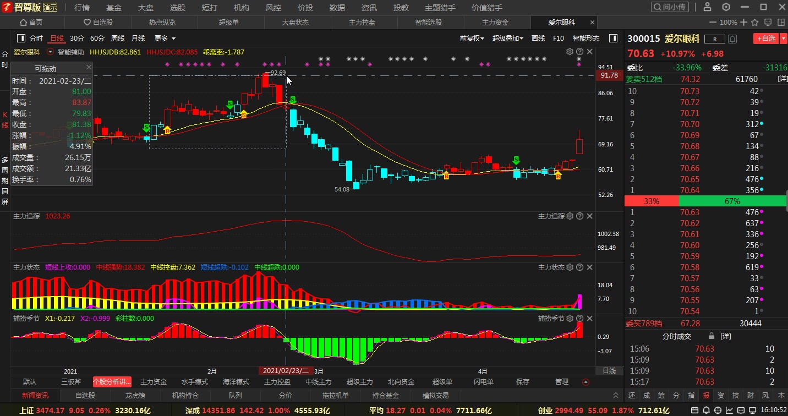
Task: Open the 基金 menu
Action: pyautogui.click(x=114, y=7)
